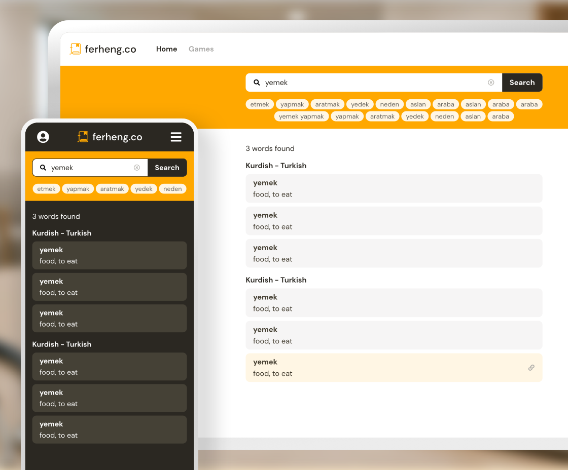Click the desktop search magnifier icon
The image size is (568, 470).
pos(257,83)
